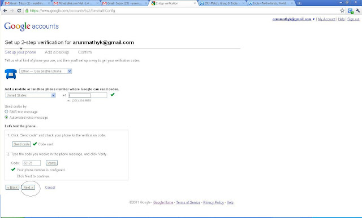Open the Help link in the top bar
This screenshot has height=218, width=362.
point(341,19)
